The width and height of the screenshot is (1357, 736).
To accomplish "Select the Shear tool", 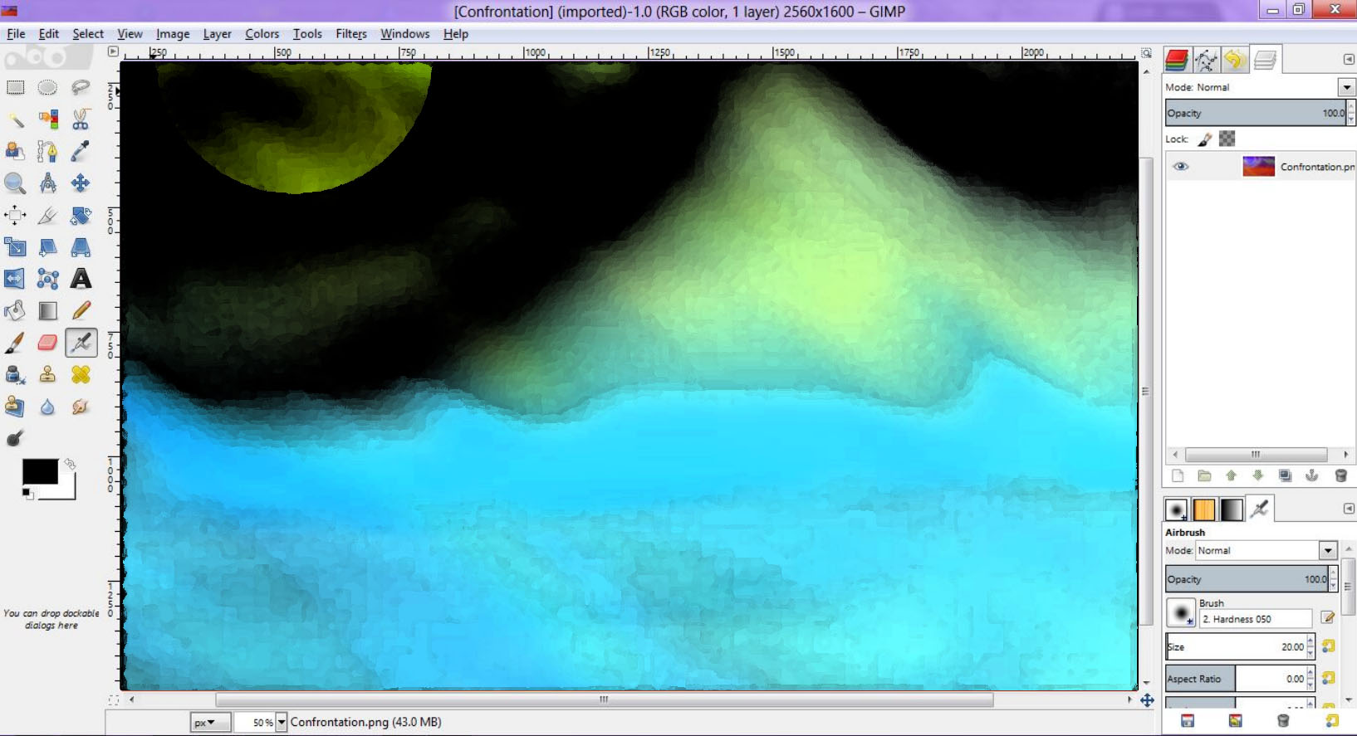I will (47, 247).
